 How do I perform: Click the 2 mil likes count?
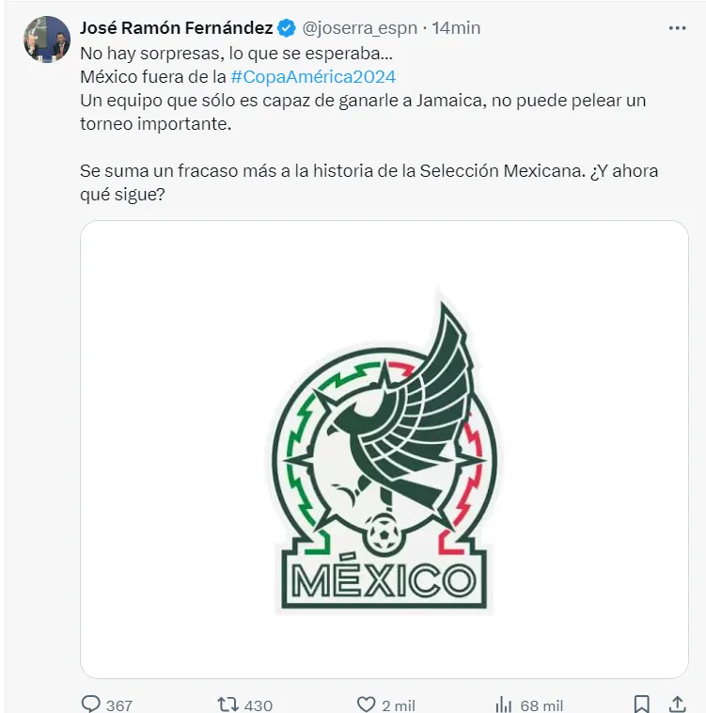(x=399, y=705)
